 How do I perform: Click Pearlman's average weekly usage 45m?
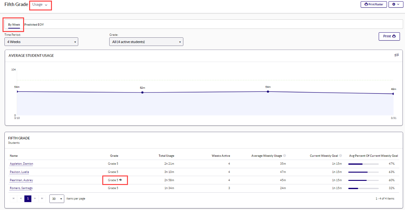tap(283, 180)
